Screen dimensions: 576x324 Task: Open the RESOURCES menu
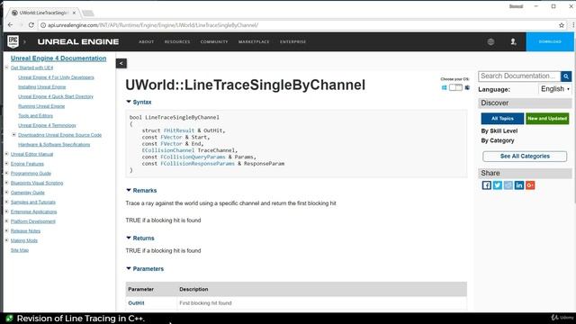coord(177,42)
